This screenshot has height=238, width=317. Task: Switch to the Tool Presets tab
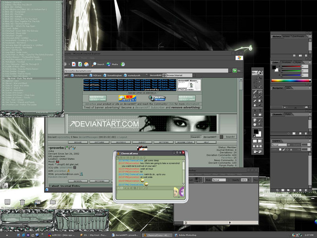298,36
